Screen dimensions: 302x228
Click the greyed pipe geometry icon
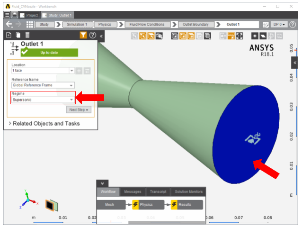pos(271,36)
